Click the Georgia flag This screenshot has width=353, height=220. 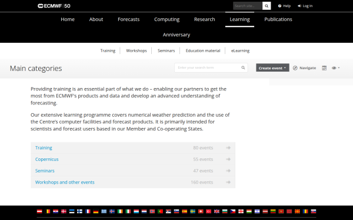[x=241, y=211]
